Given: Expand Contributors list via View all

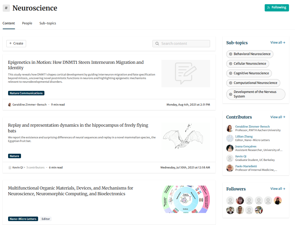Looking at the screenshot, I should click(278, 117).
